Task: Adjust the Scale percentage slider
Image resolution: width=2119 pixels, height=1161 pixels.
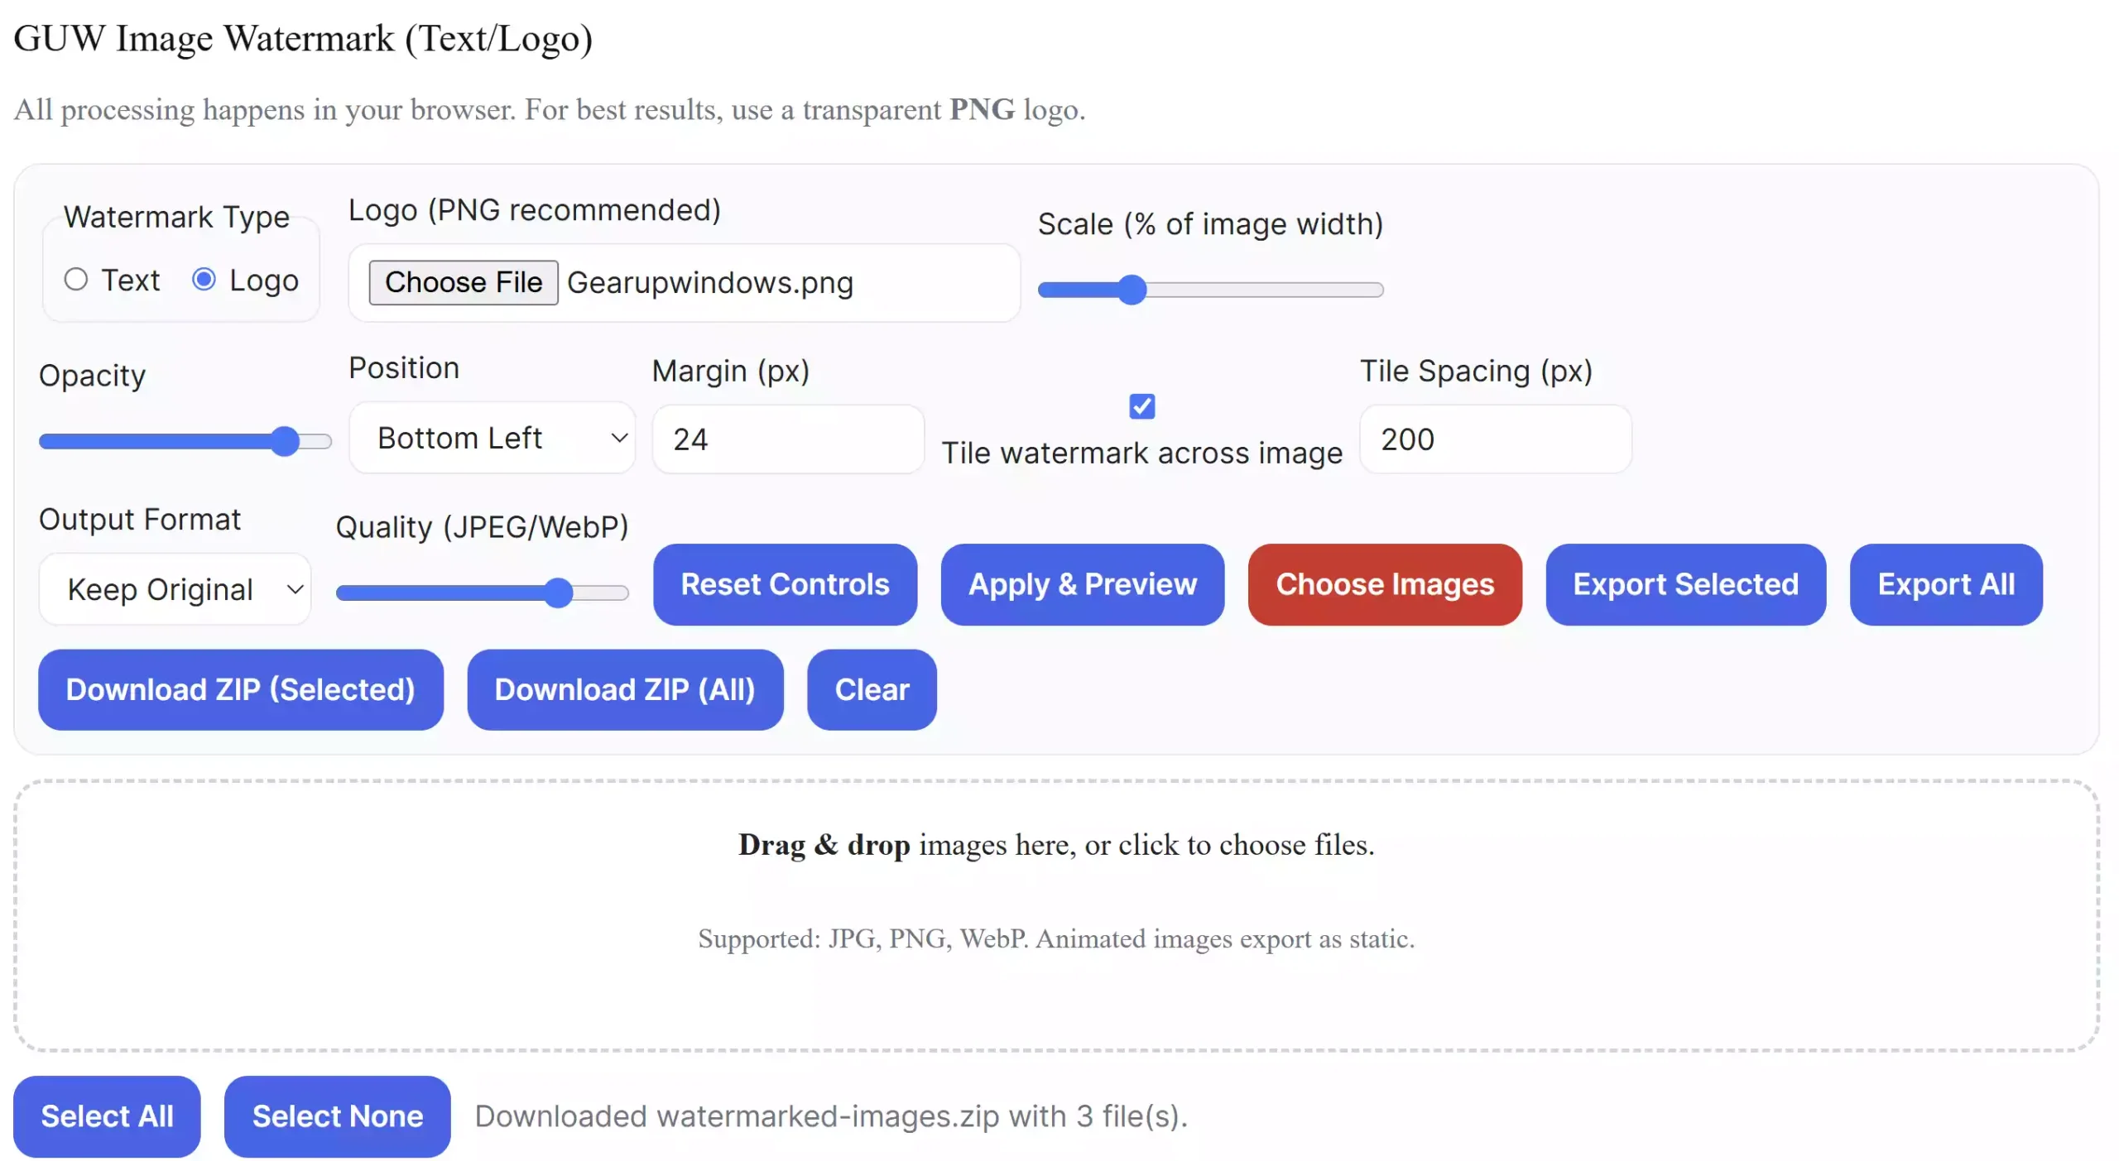Action: click(x=1133, y=290)
